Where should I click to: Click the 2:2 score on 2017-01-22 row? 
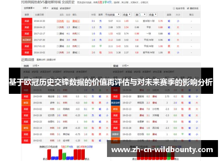point(68,46)
